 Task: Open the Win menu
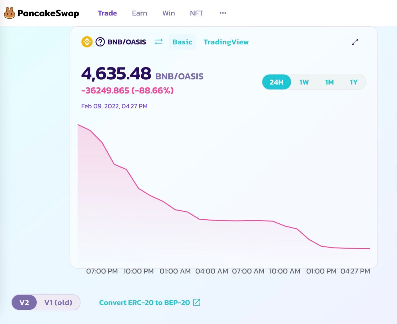tap(169, 13)
